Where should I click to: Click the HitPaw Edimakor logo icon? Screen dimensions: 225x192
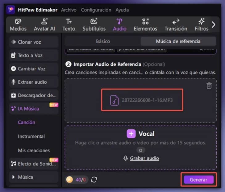click(10, 10)
